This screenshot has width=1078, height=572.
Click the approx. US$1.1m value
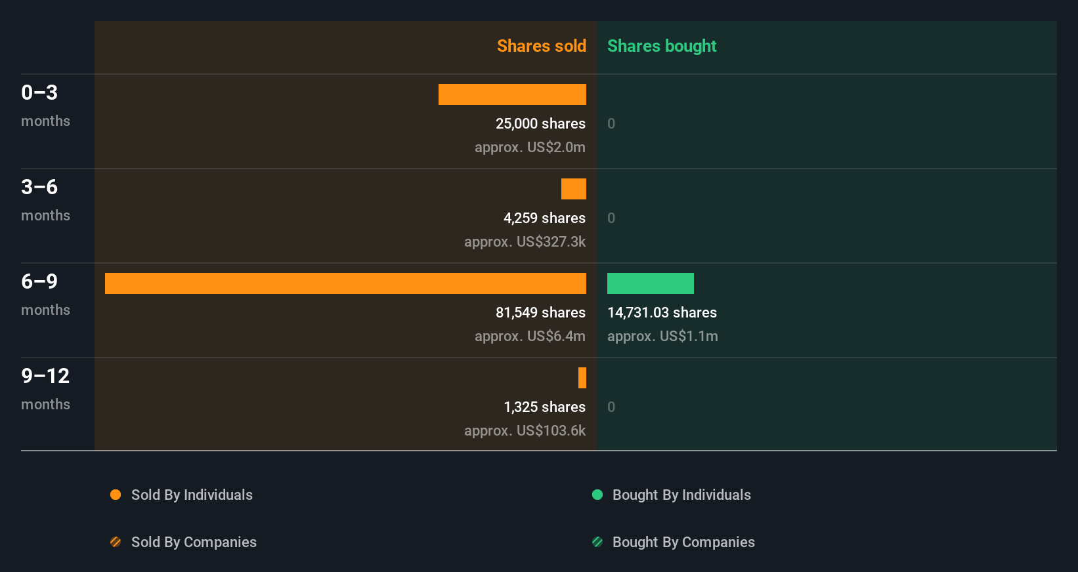tap(662, 336)
